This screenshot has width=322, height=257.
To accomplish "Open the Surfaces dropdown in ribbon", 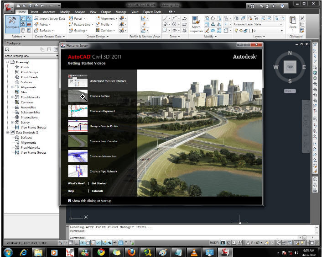I will [44, 31].
